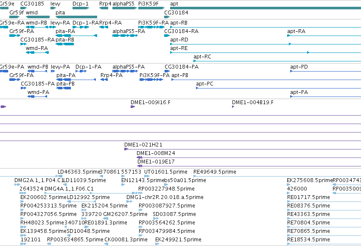The height and width of the screenshot is (246, 361).
Task: Select the wmd gene bar
Action: pyautogui.click(x=38, y=17)
